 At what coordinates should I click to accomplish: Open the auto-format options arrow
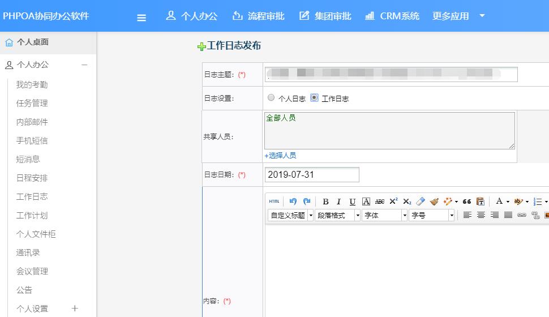point(456,202)
